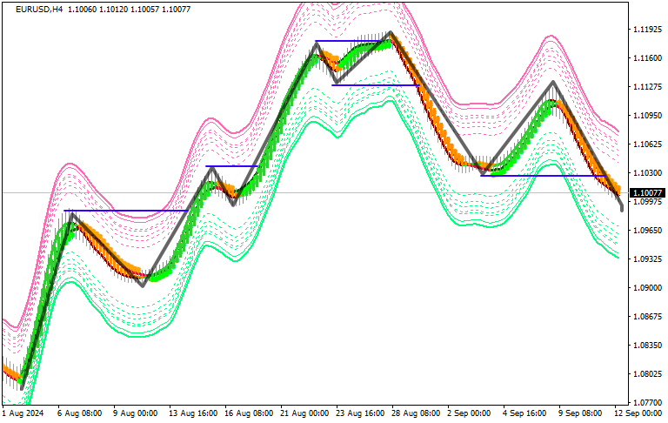Click the 4 Sep 16:00 time label
The width and height of the screenshot is (668, 423).
[524, 413]
